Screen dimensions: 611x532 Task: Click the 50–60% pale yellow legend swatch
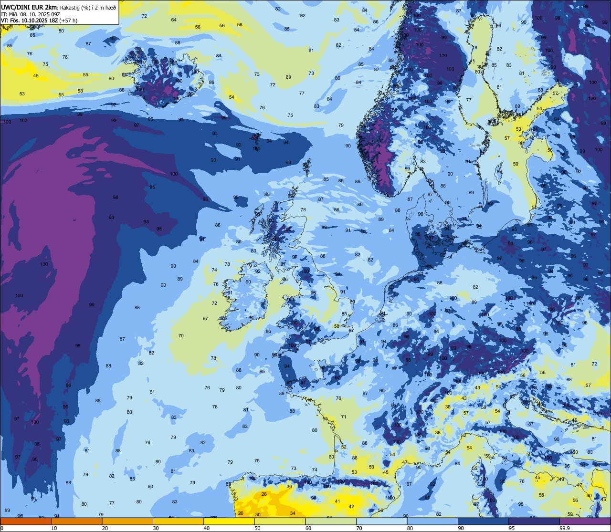click(280, 521)
